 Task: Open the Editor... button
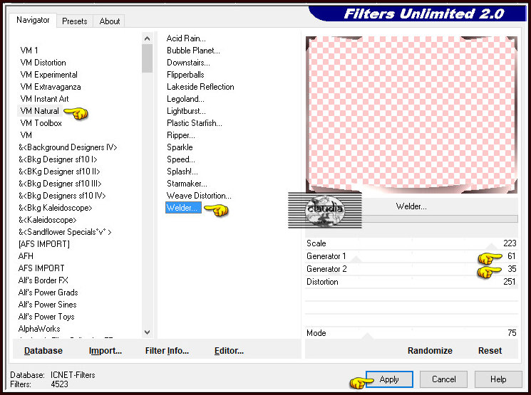click(229, 351)
